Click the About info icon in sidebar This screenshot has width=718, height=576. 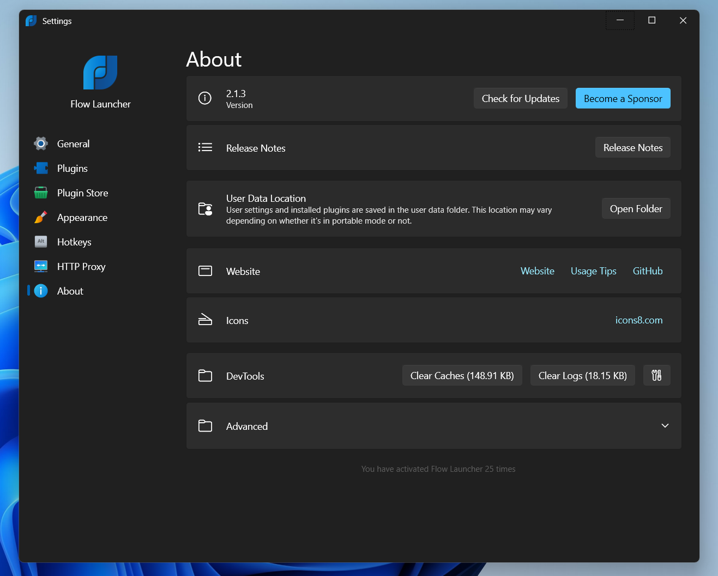[41, 291]
